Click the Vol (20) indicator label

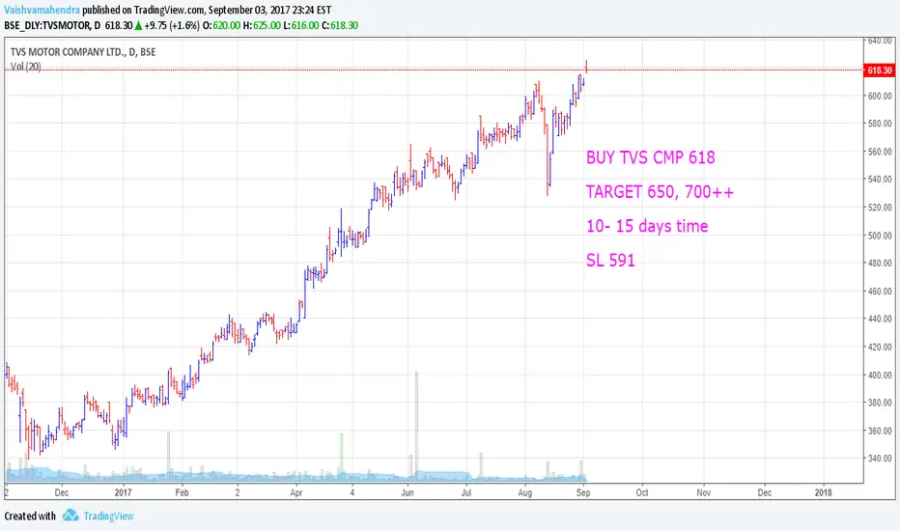(26, 67)
